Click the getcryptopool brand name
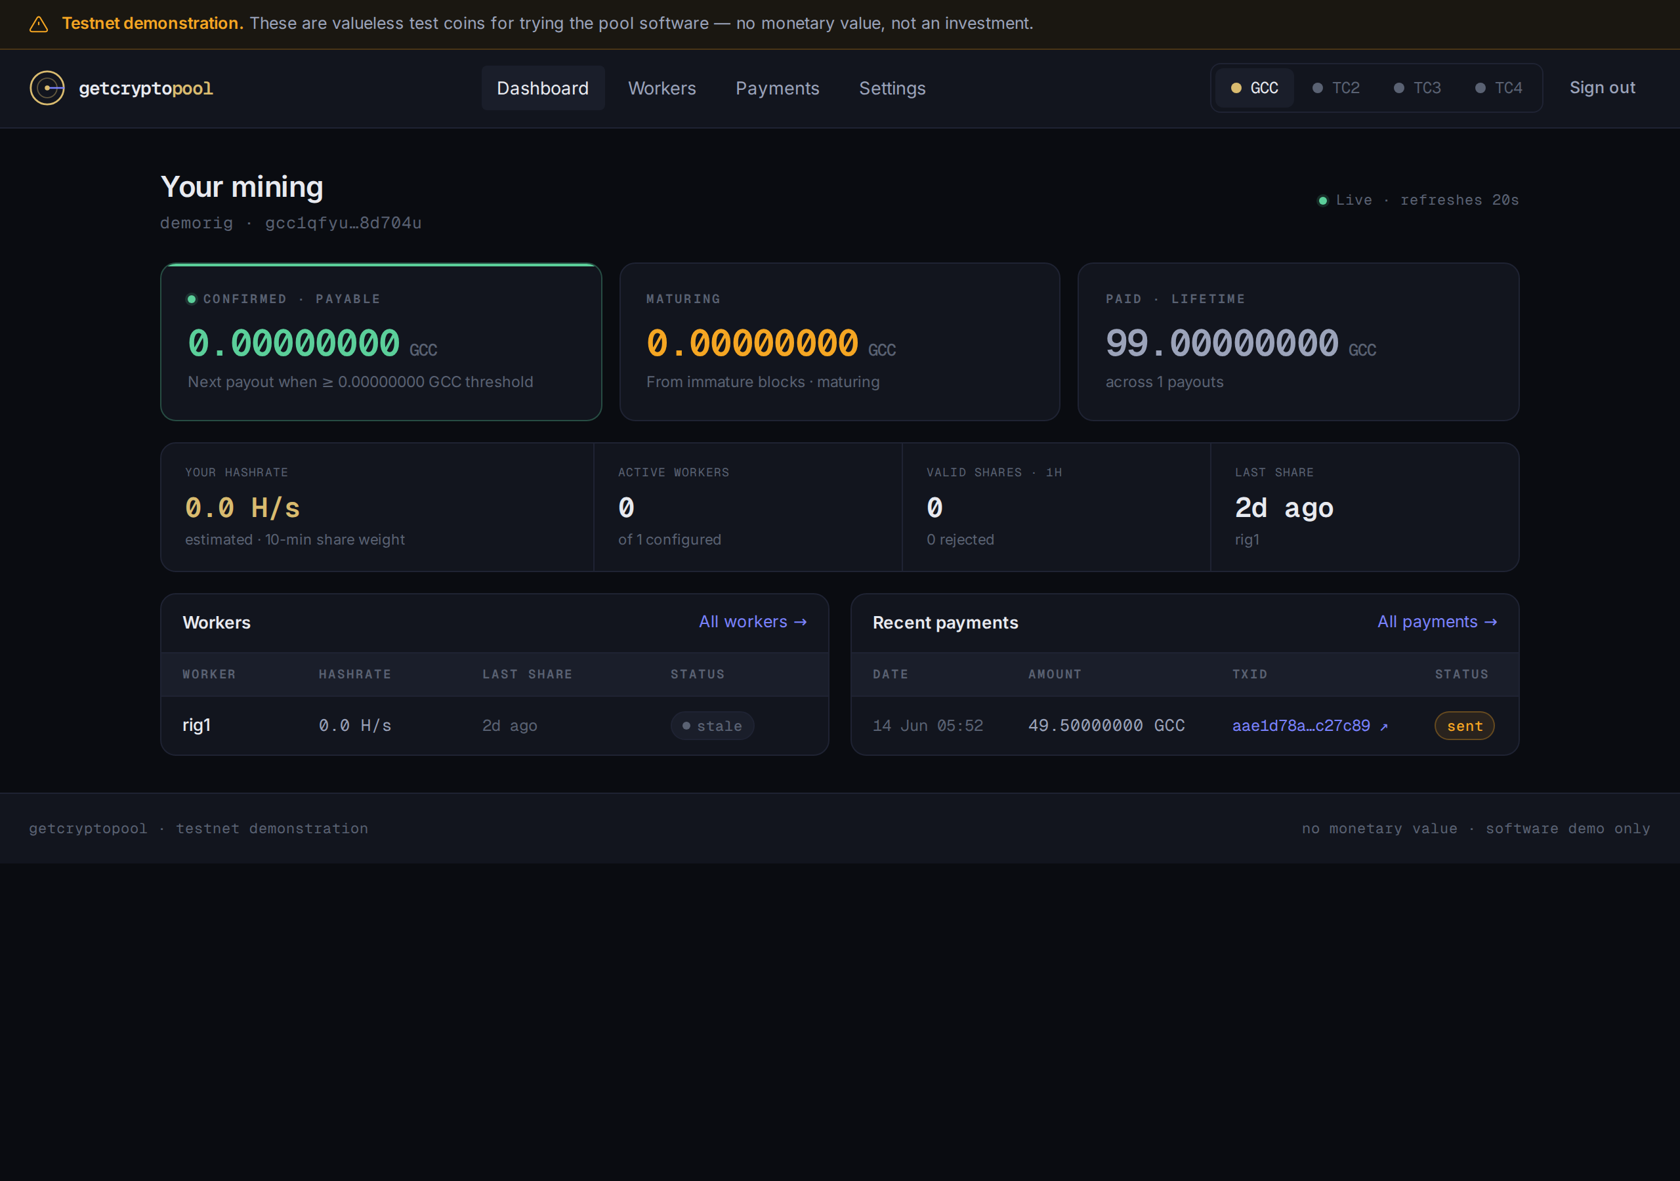 pyautogui.click(x=146, y=89)
